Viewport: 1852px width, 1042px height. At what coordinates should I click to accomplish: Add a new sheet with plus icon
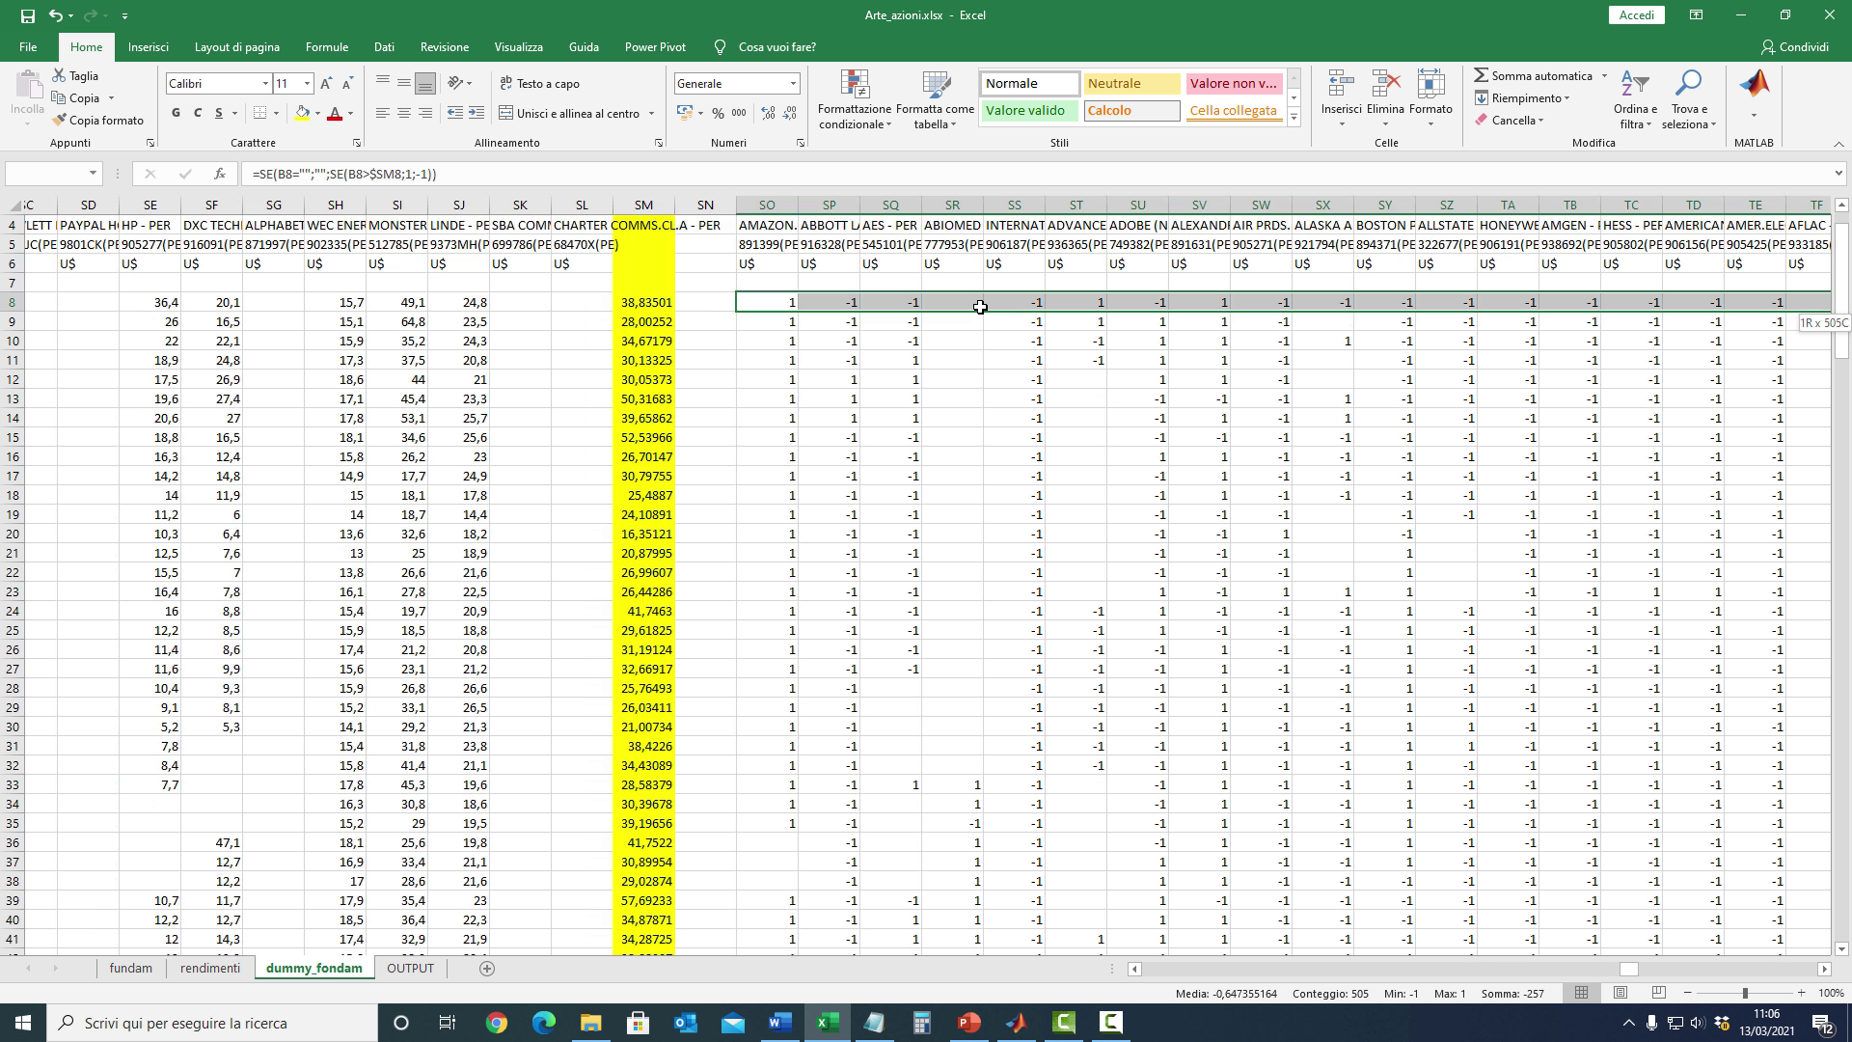coord(487,969)
